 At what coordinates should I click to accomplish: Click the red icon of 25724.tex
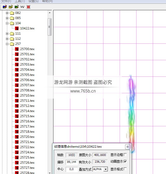17,152
